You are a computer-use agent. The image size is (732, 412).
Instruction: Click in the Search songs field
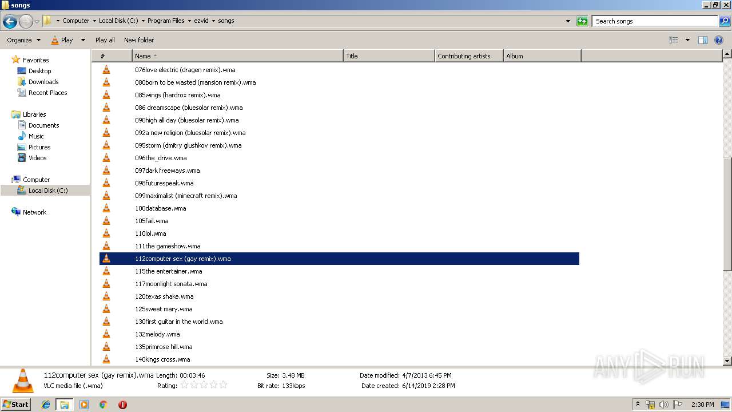(655, 21)
